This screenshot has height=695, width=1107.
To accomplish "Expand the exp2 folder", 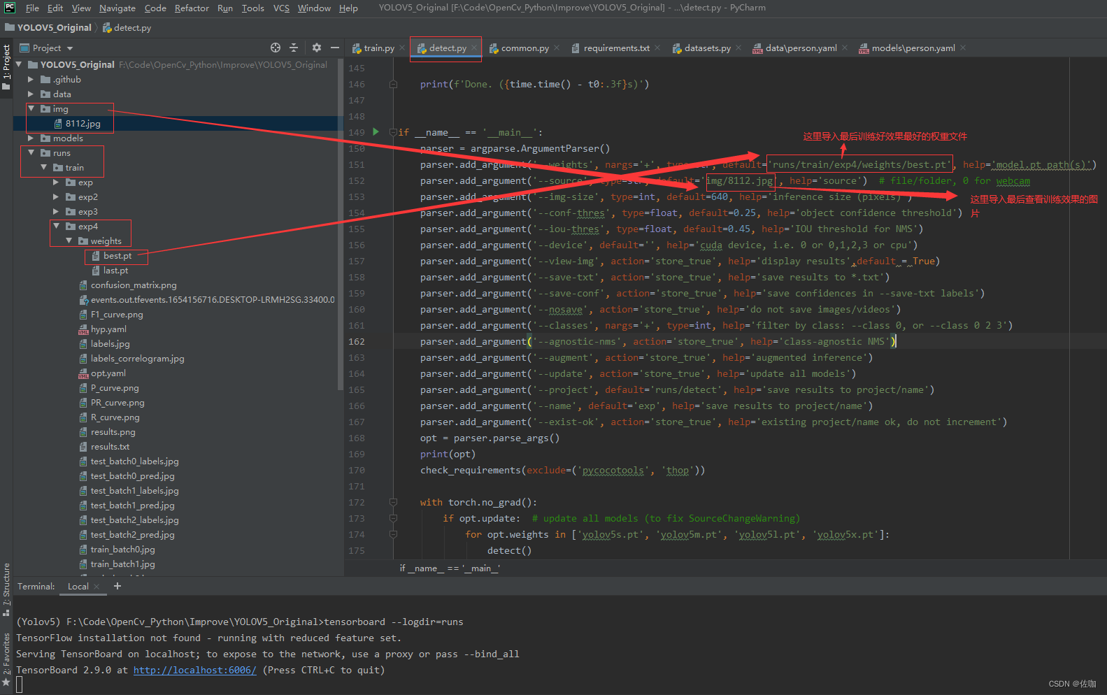I will pos(56,197).
